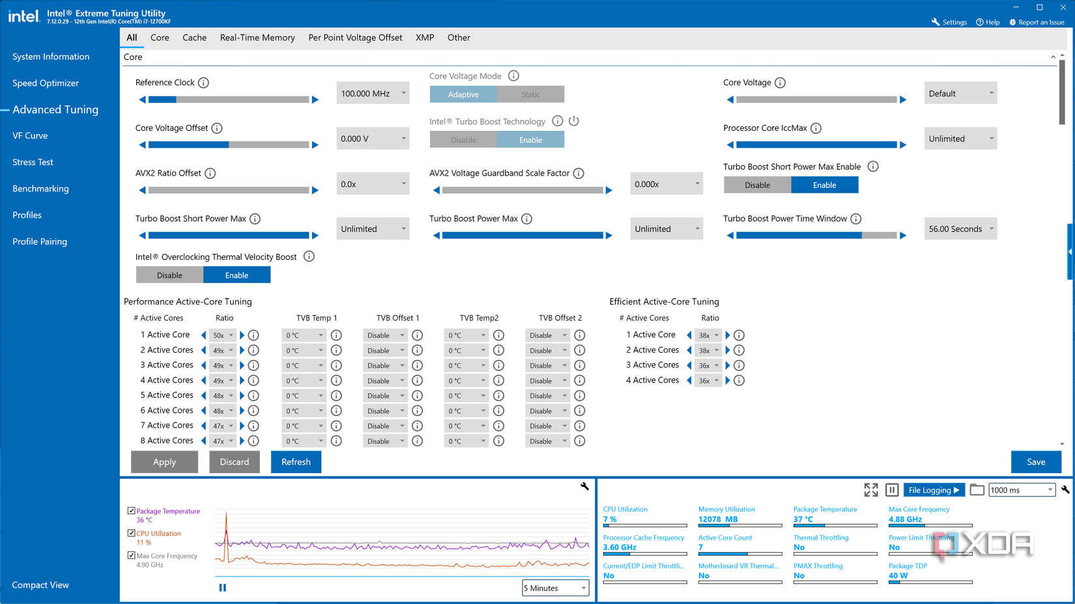The image size is (1075, 604).
Task: Open the 5 Minutes graph timescale dropdown
Action: point(555,588)
